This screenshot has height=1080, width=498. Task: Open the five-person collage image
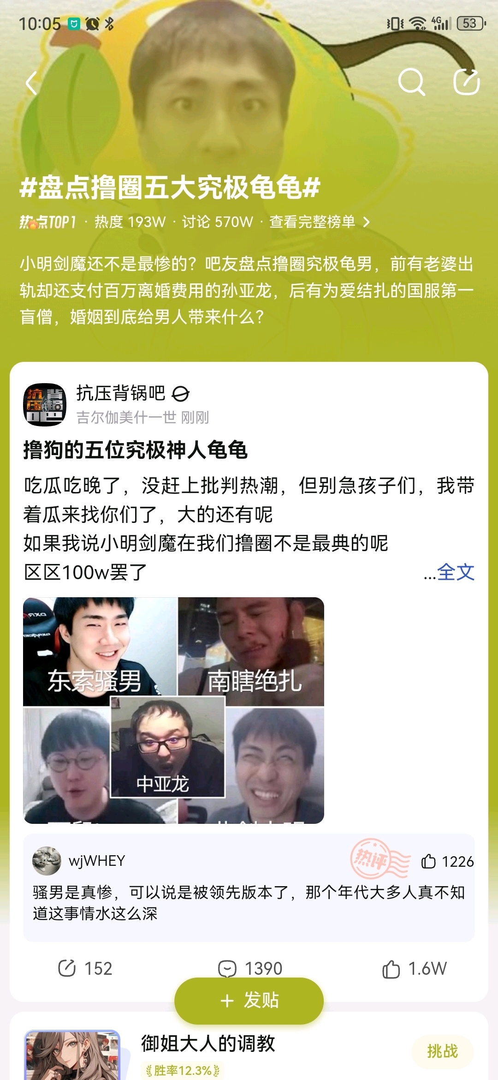pos(174,710)
